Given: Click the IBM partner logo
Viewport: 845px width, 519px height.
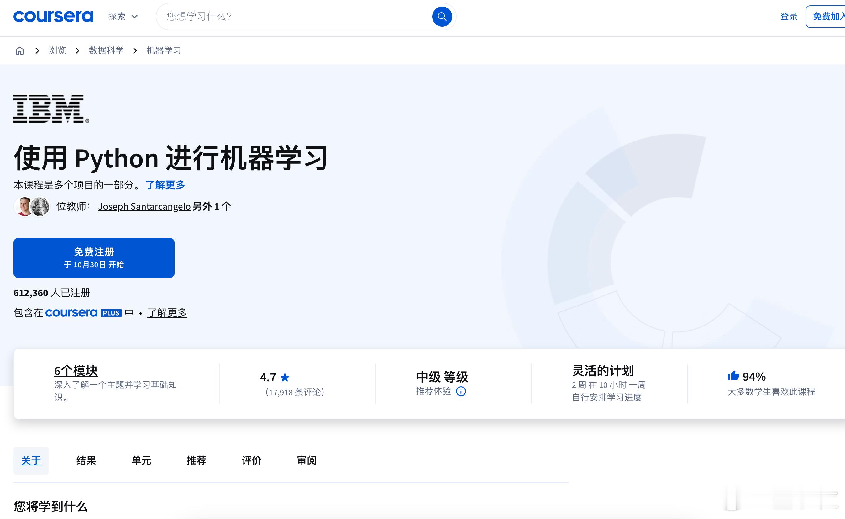Looking at the screenshot, I should coord(51,109).
